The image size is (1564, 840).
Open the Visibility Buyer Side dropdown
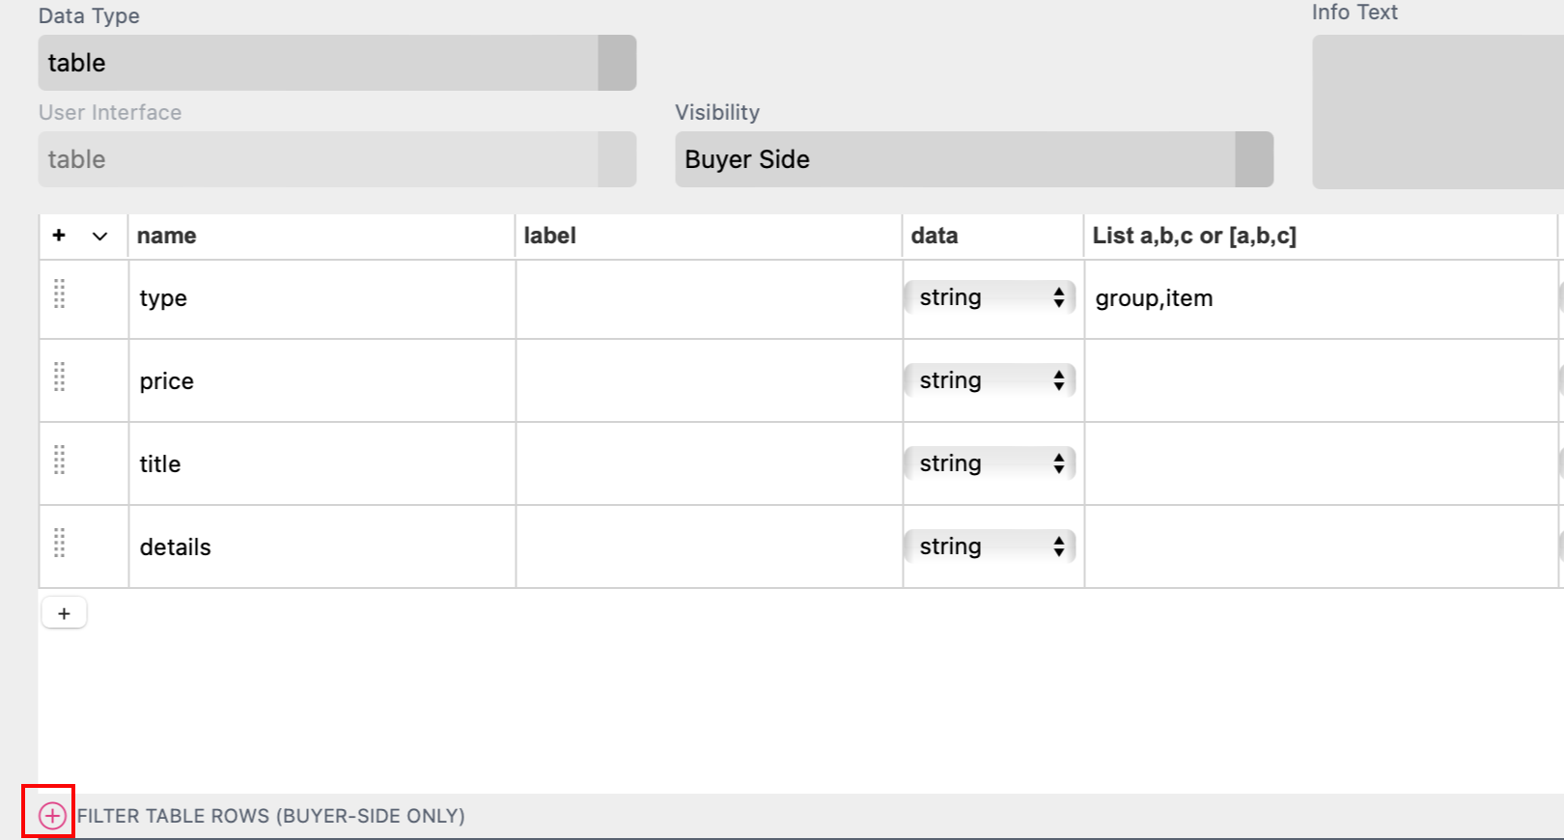[x=973, y=159]
